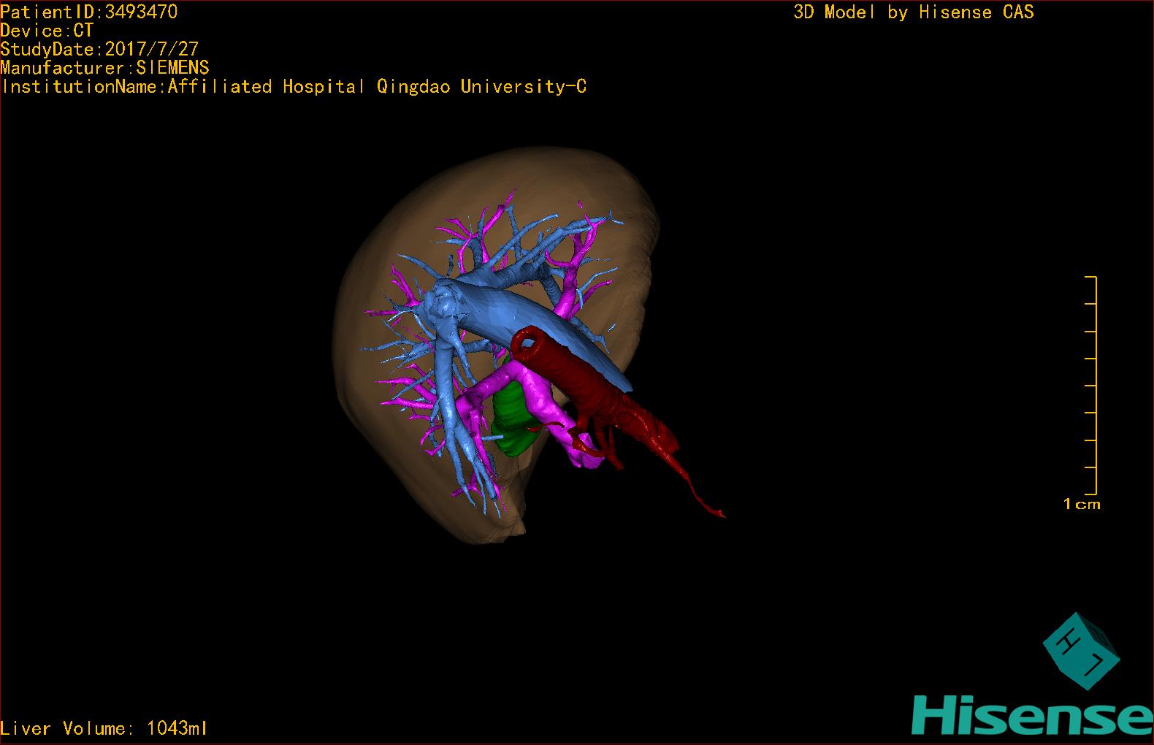Image resolution: width=1154 pixels, height=745 pixels.
Task: Click the 1cm scale label
Action: (x=1081, y=504)
